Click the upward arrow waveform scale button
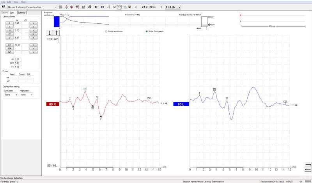 (56, 33)
